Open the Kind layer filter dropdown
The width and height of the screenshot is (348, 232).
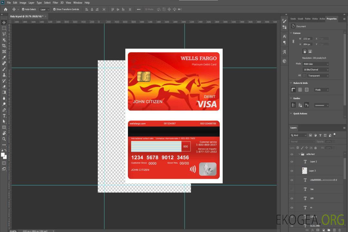point(298,135)
